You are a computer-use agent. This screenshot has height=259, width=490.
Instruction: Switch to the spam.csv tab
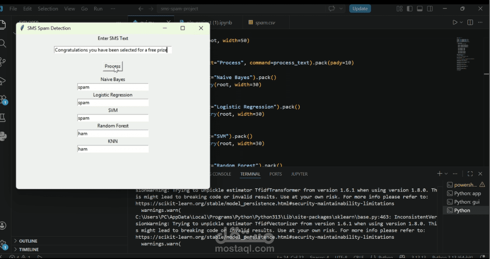[265, 23]
